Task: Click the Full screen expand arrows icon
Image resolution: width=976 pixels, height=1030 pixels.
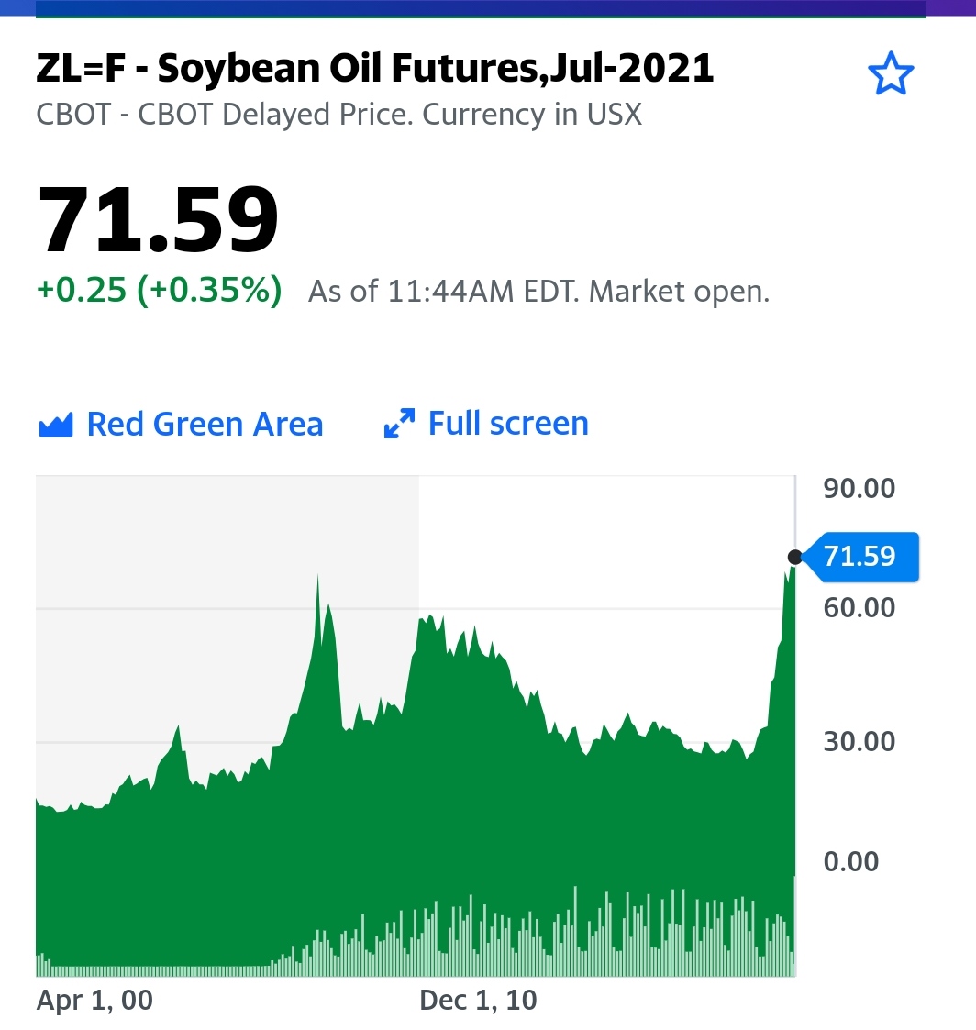Action: click(399, 424)
